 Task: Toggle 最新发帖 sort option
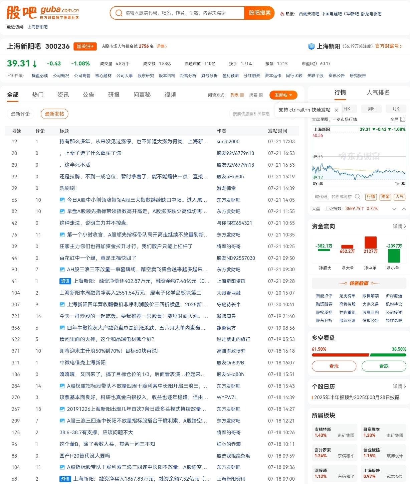point(55,114)
